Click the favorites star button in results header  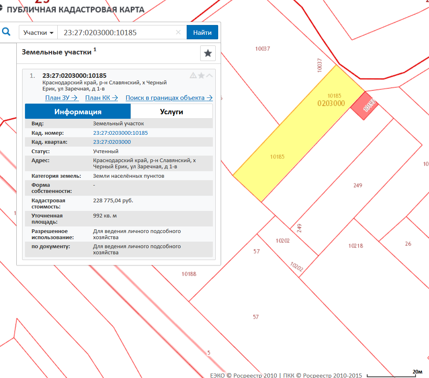(x=208, y=53)
